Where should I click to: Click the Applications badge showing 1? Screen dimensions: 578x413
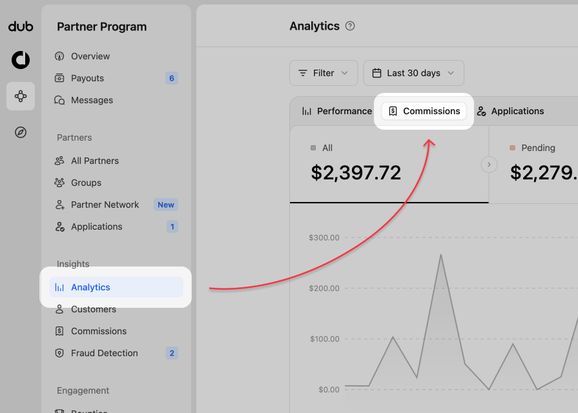point(172,227)
